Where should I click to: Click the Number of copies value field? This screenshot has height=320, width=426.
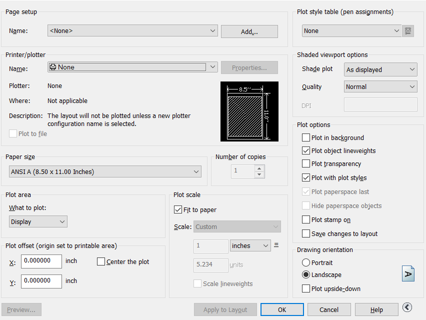tap(243, 171)
